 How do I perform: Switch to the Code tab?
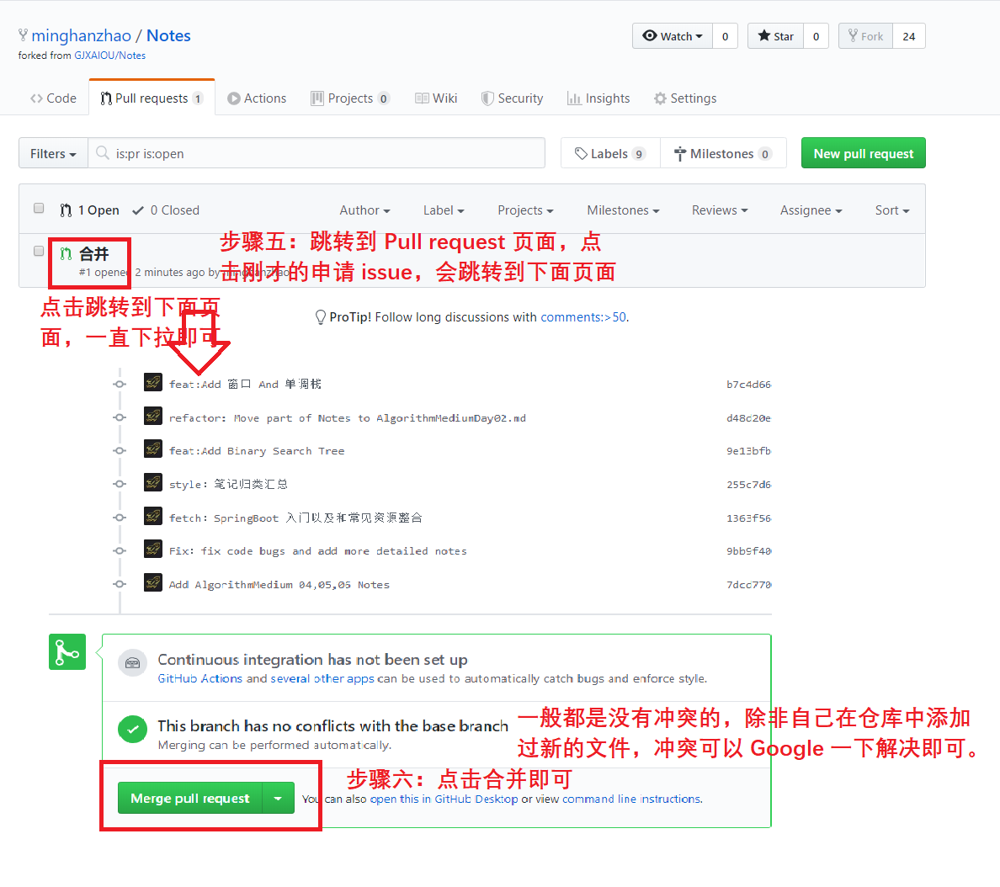54,98
